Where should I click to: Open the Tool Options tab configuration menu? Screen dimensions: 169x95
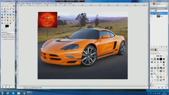[14, 30]
